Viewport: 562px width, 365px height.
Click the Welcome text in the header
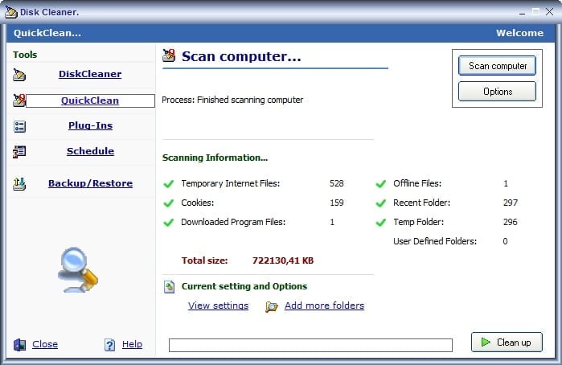519,33
